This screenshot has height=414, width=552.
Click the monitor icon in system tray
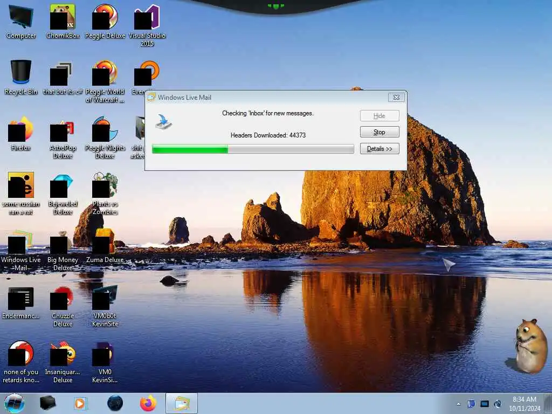[485, 404]
